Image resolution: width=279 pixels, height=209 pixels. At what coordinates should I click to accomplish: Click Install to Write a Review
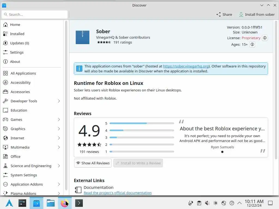pyautogui.click(x=138, y=163)
